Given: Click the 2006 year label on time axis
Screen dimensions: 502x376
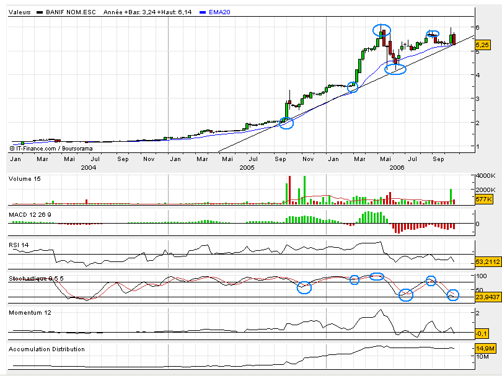Looking at the screenshot, I should pyautogui.click(x=397, y=168).
